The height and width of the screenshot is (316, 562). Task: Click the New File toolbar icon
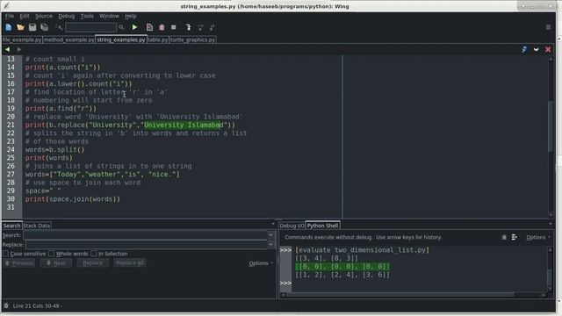[9, 27]
